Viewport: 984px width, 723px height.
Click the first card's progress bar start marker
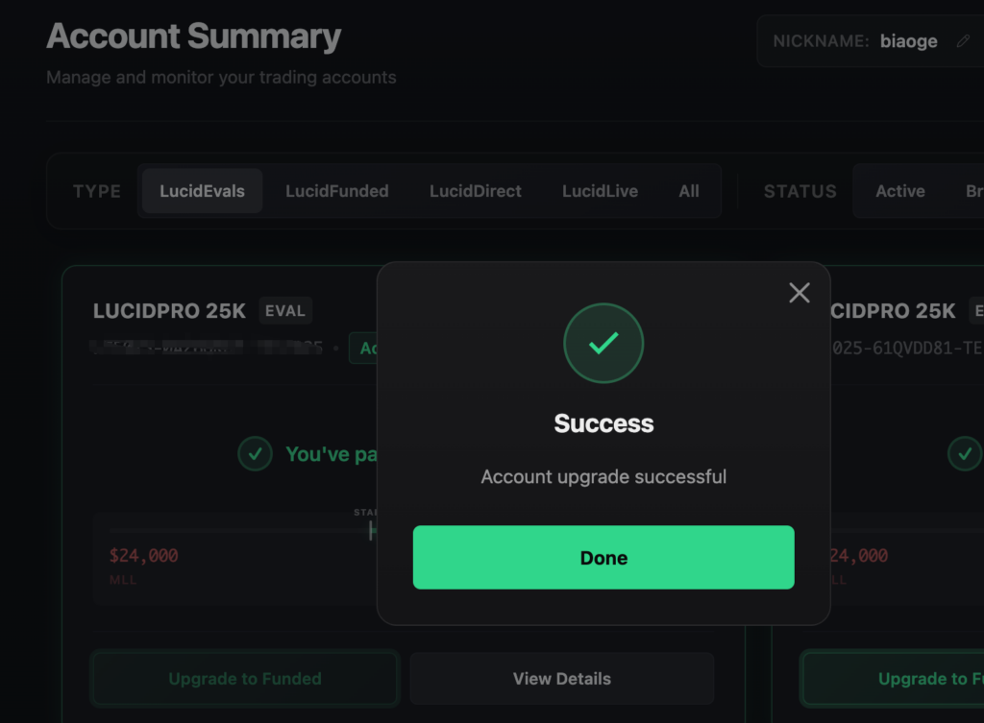pyautogui.click(x=371, y=529)
